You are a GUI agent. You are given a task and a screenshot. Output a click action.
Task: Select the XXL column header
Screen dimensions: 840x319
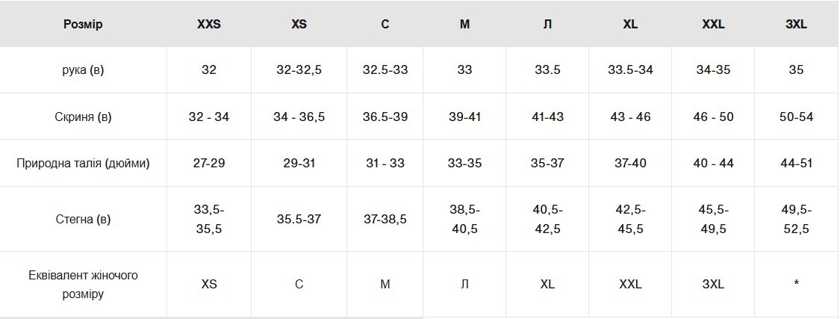click(x=713, y=24)
